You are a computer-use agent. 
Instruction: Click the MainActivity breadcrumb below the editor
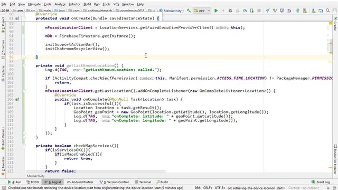(x=35, y=176)
